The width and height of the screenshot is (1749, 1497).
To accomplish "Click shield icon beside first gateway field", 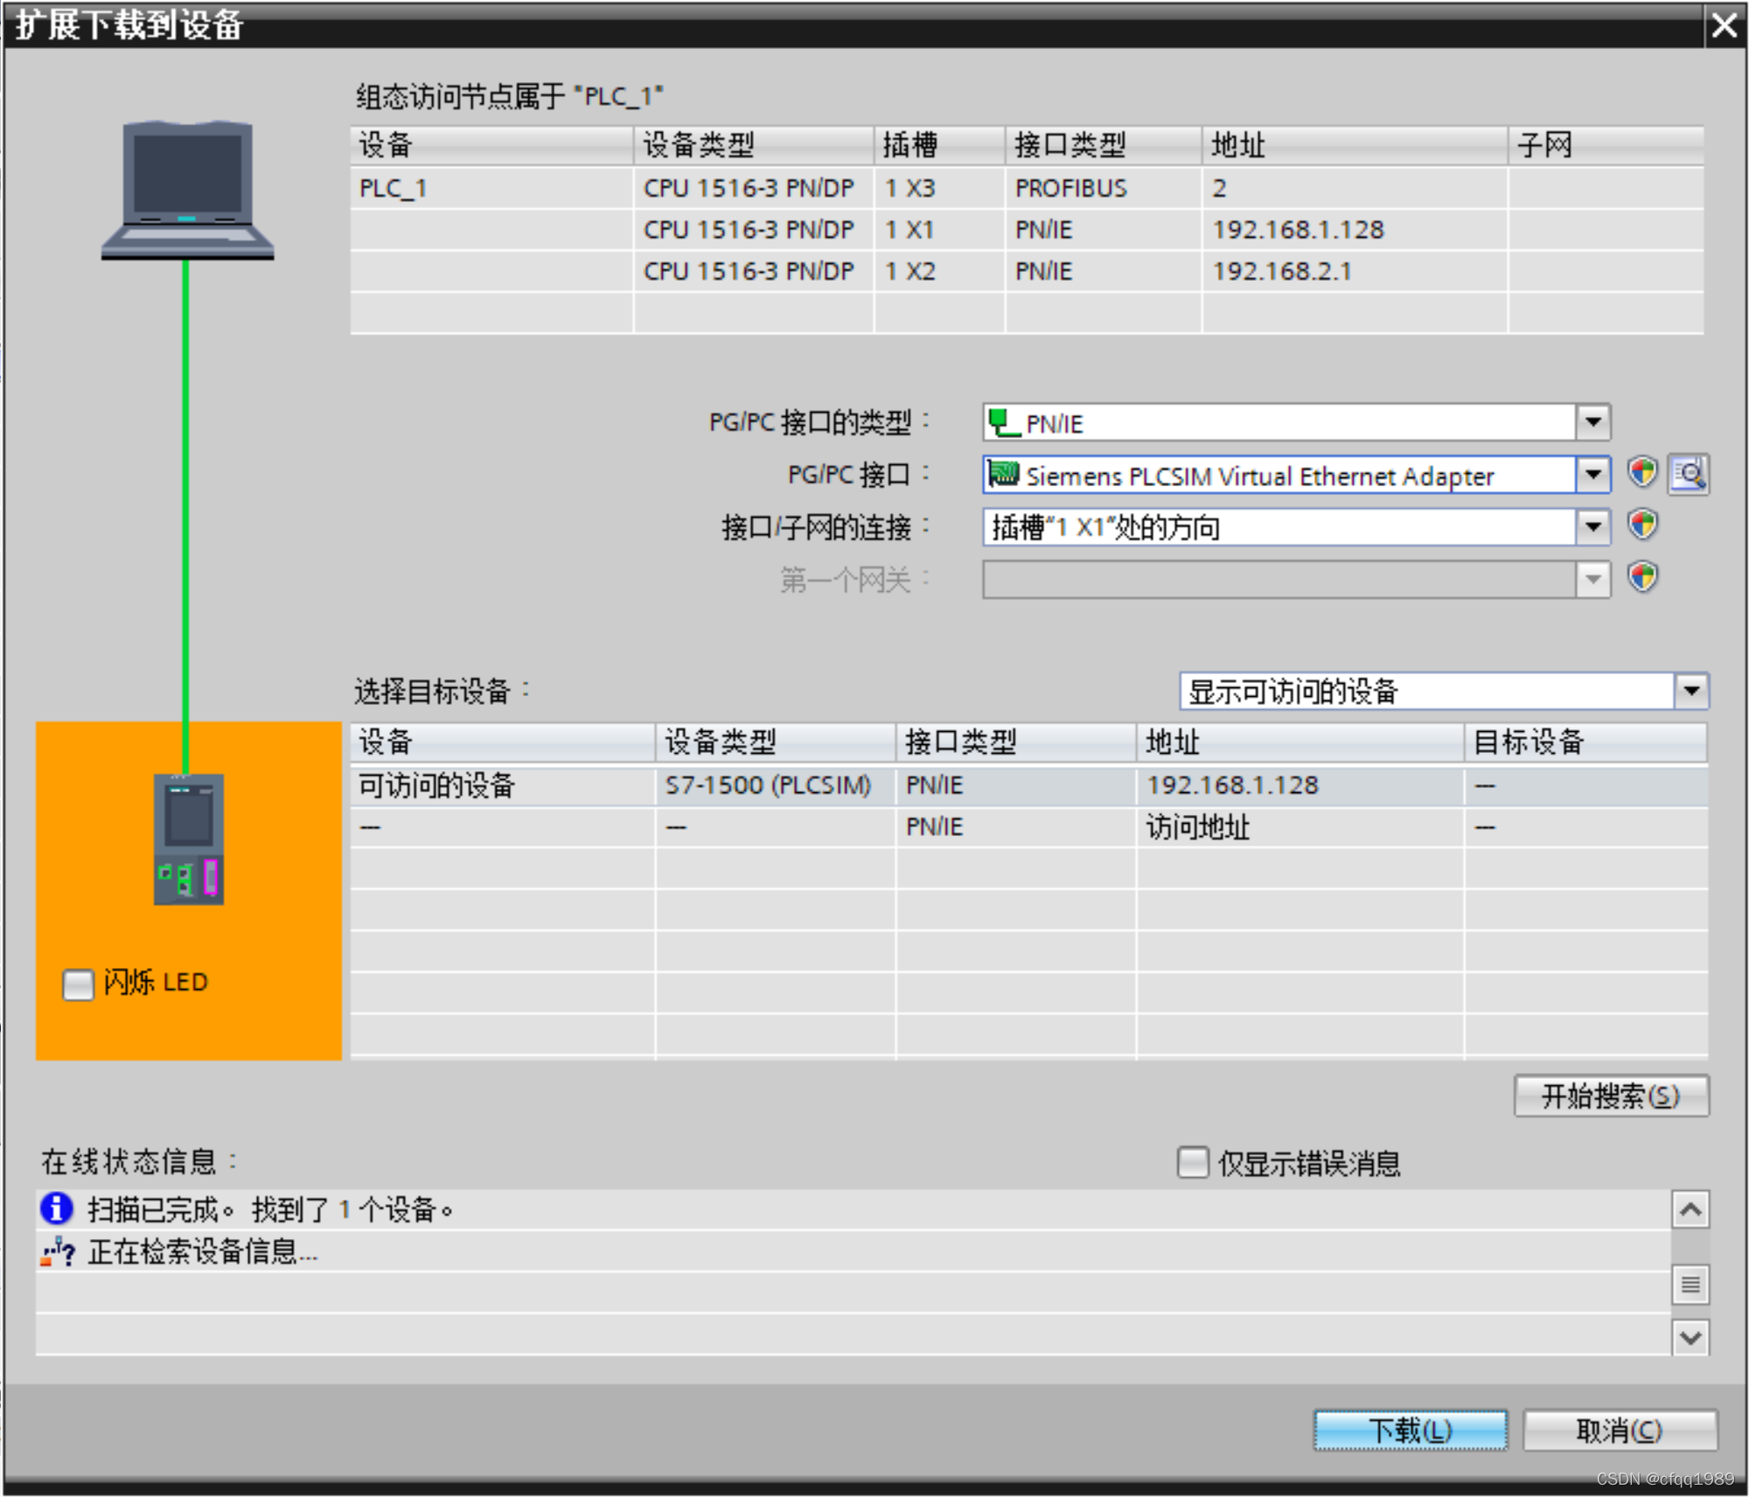I will tap(1641, 578).
